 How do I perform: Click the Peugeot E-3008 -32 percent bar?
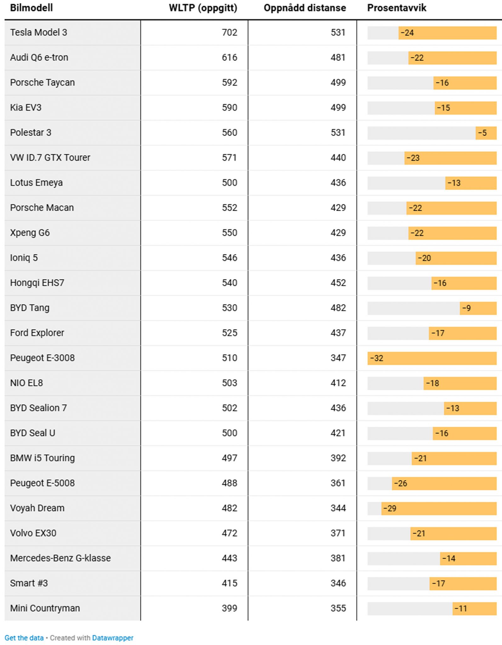pos(432,358)
